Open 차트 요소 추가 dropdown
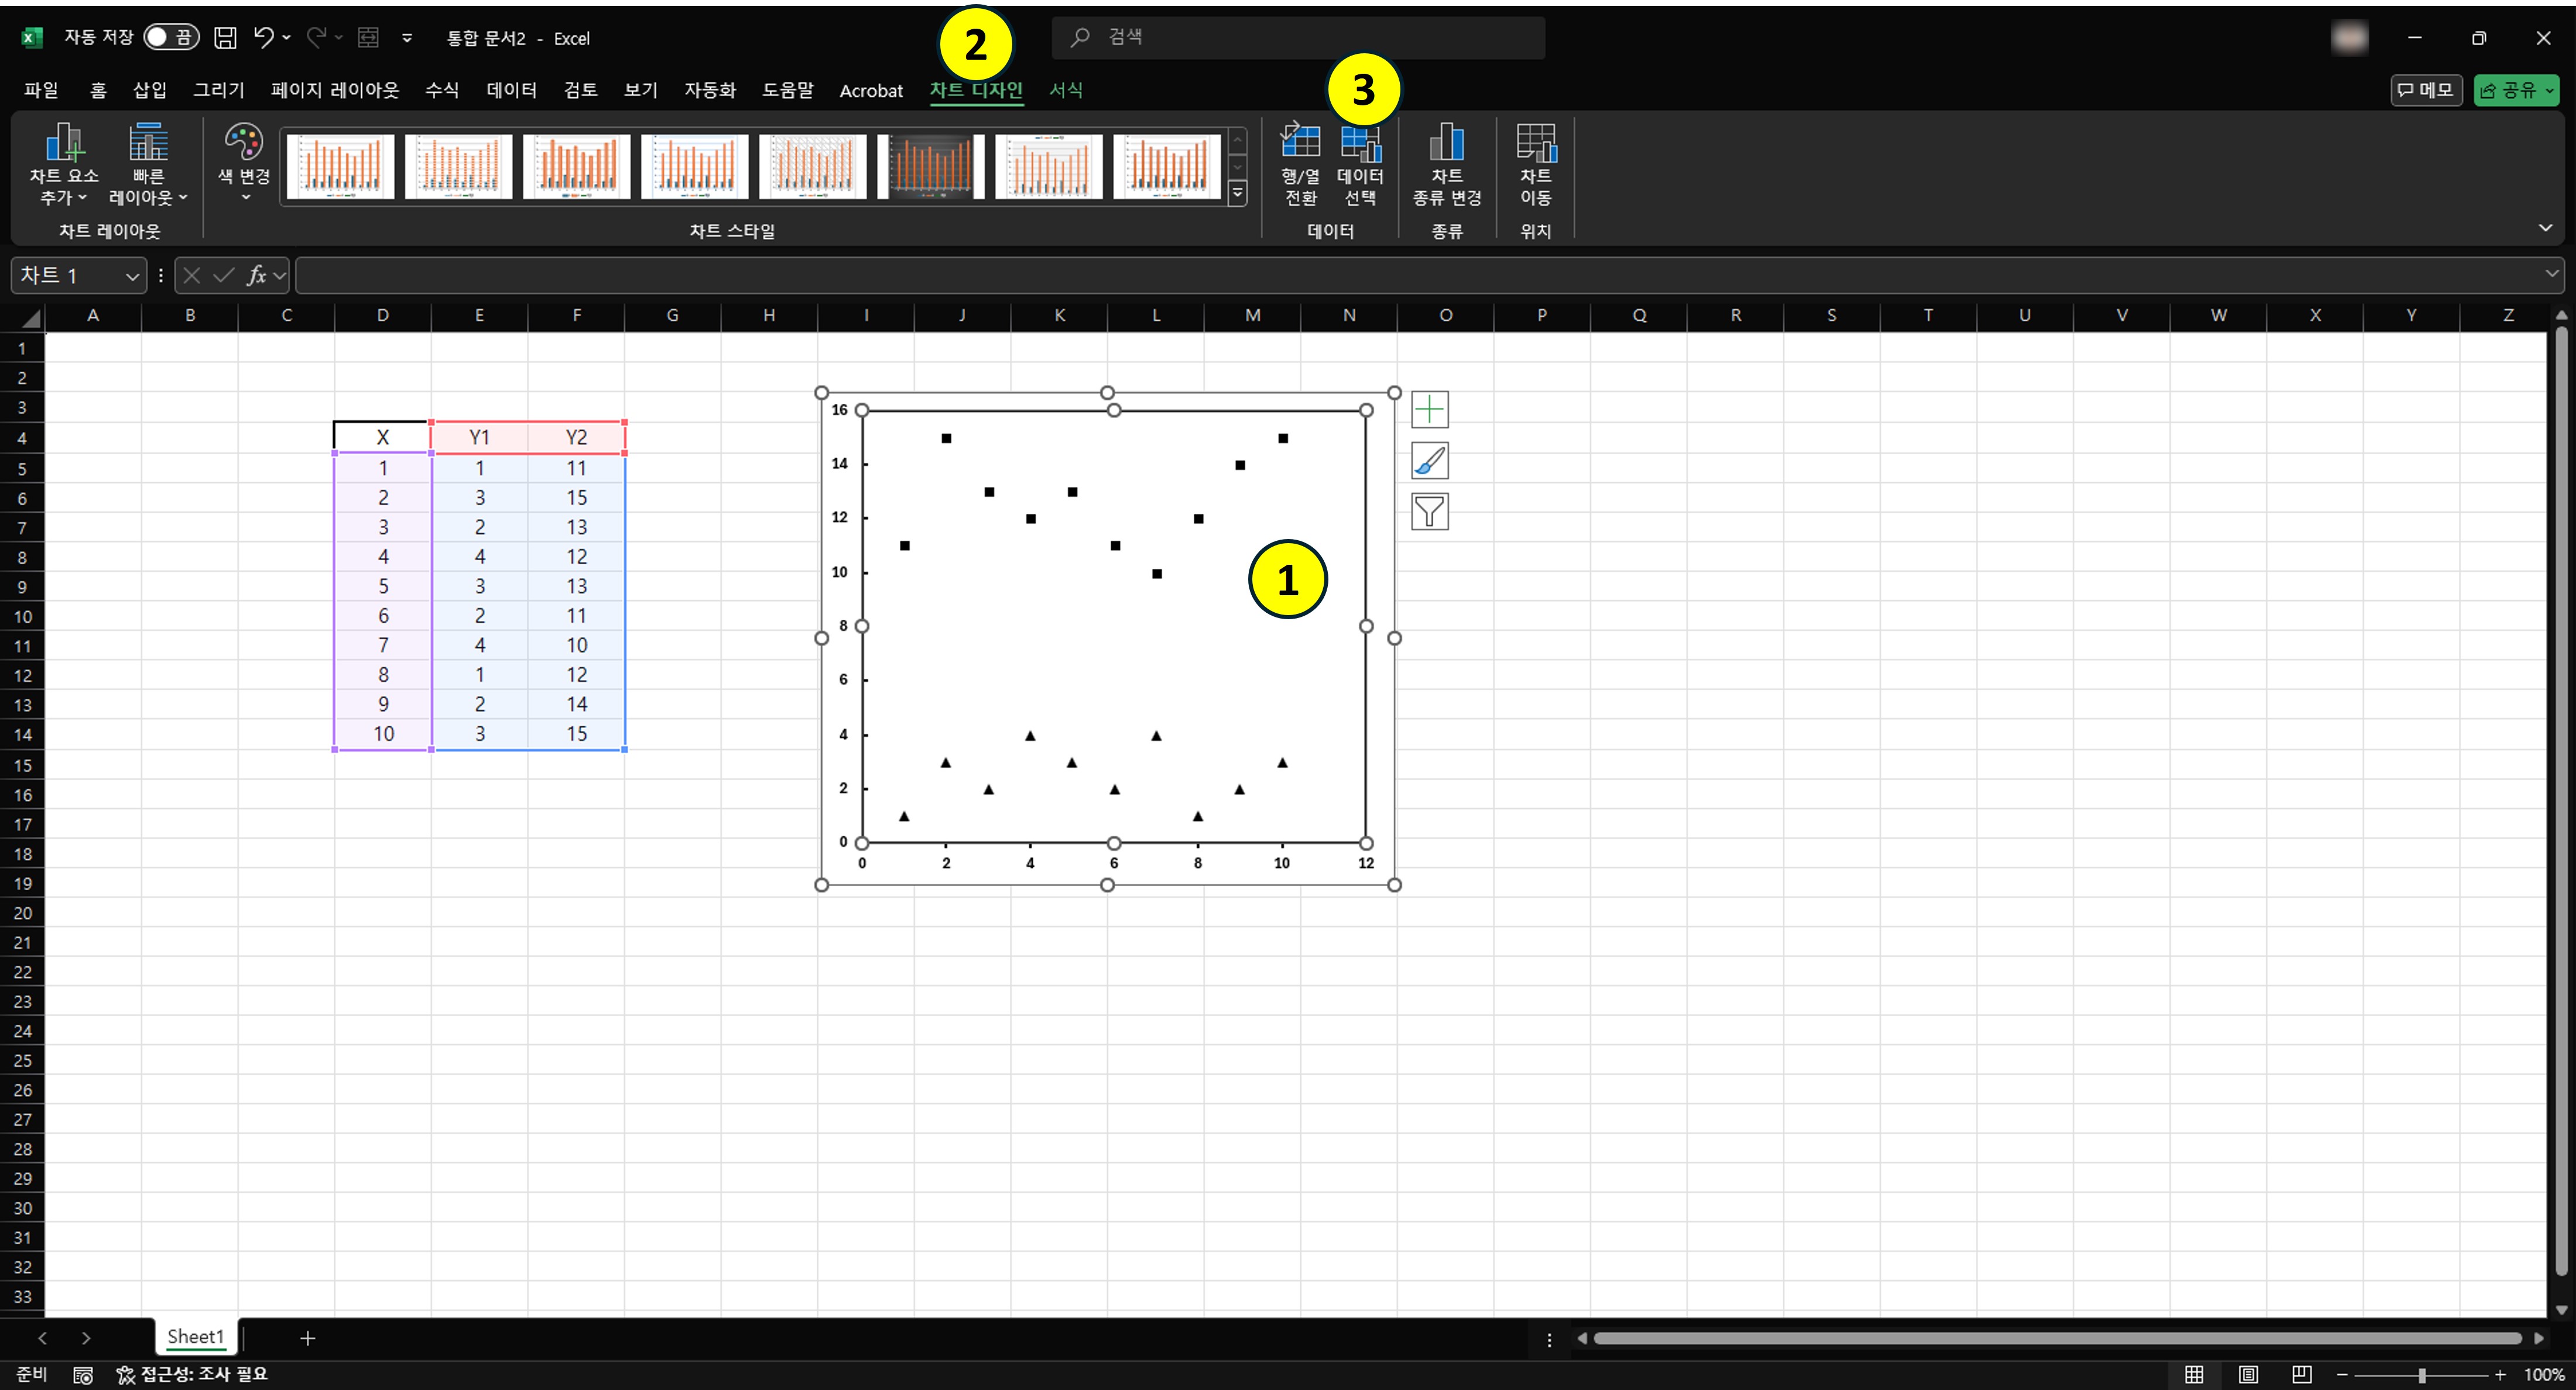Screen dimensions: 2576x1390 (x=64, y=164)
